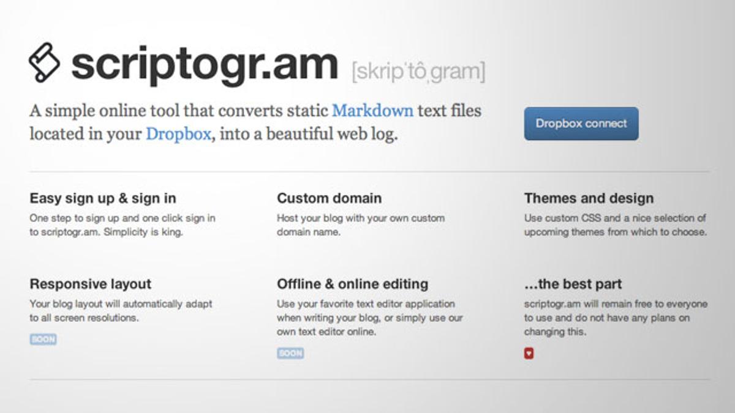The height and width of the screenshot is (413, 735).
Task: Click the Offline & online editing heading
Action: pyautogui.click(x=352, y=284)
